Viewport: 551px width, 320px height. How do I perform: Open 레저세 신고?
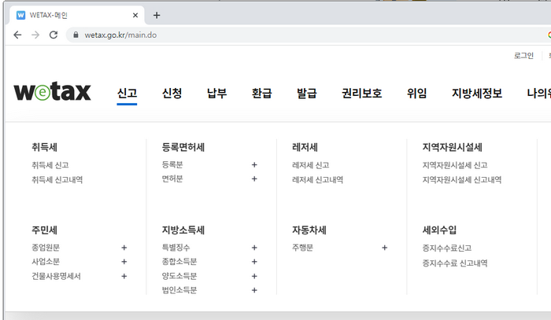tap(311, 165)
